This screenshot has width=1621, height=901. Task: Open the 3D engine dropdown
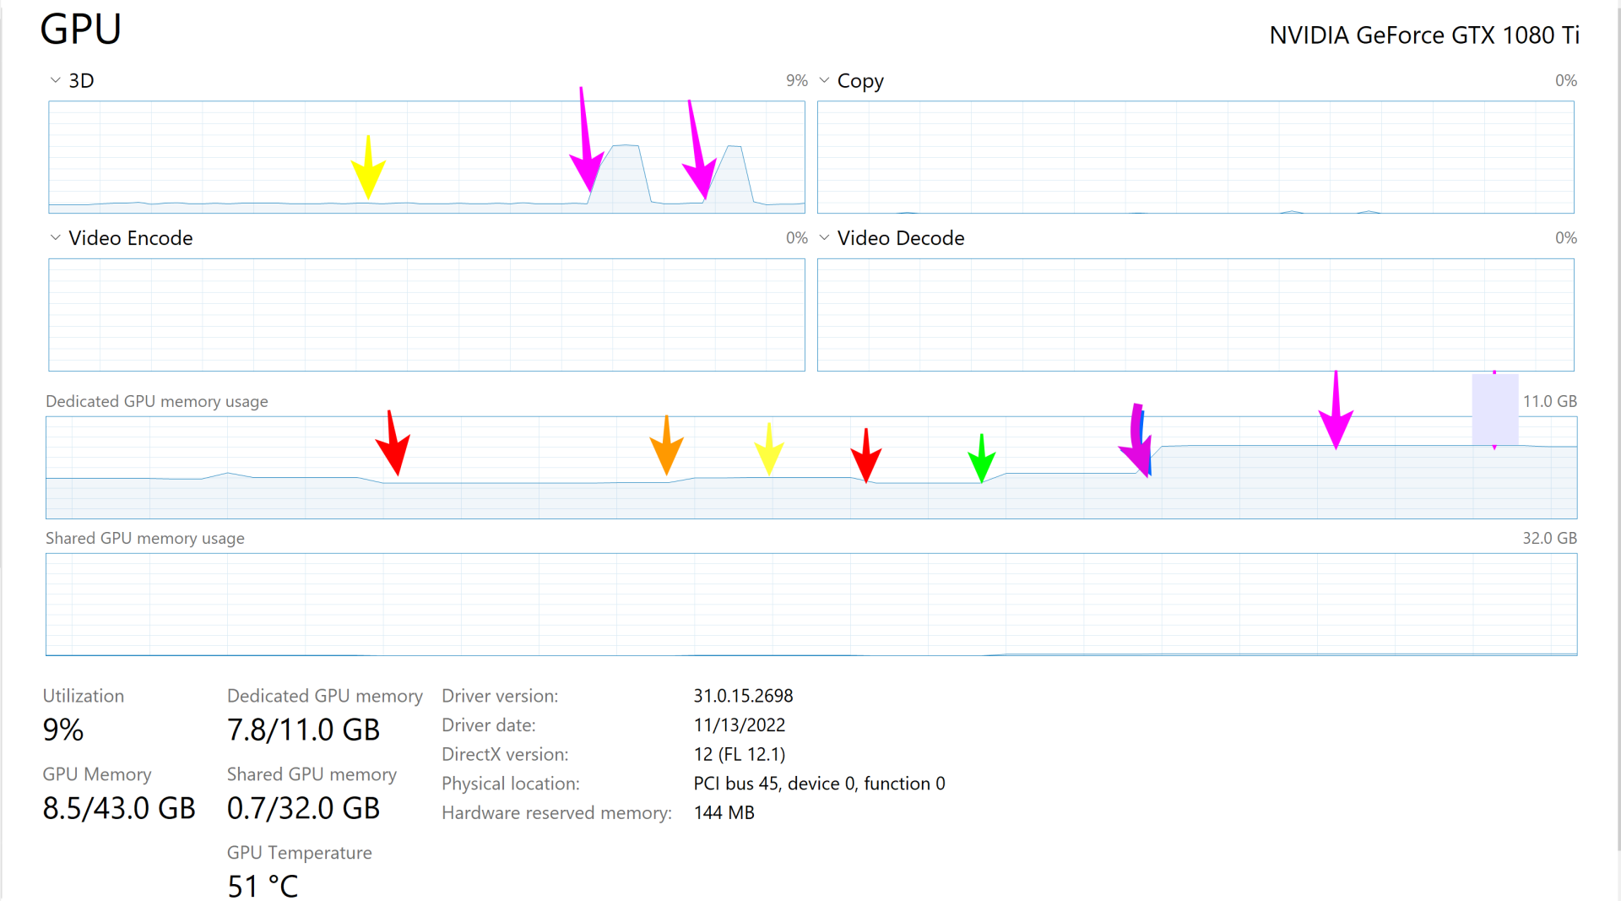point(56,80)
